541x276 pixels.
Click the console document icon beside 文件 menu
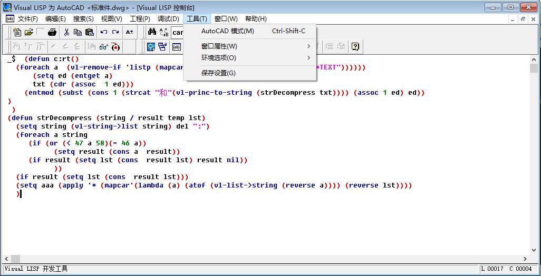click(x=10, y=19)
